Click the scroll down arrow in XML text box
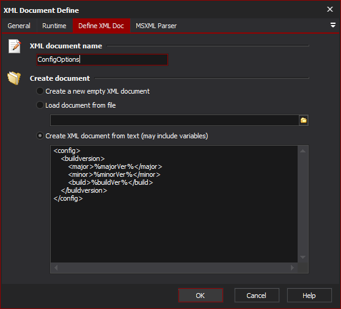 pos(302,257)
